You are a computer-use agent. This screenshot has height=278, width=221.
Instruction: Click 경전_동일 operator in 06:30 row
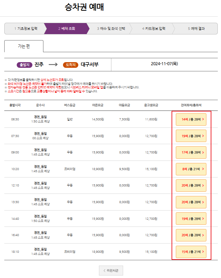[x=40, y=117]
